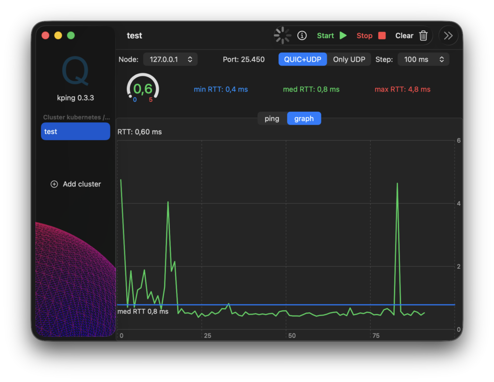Click the info circle icon

[x=302, y=36]
